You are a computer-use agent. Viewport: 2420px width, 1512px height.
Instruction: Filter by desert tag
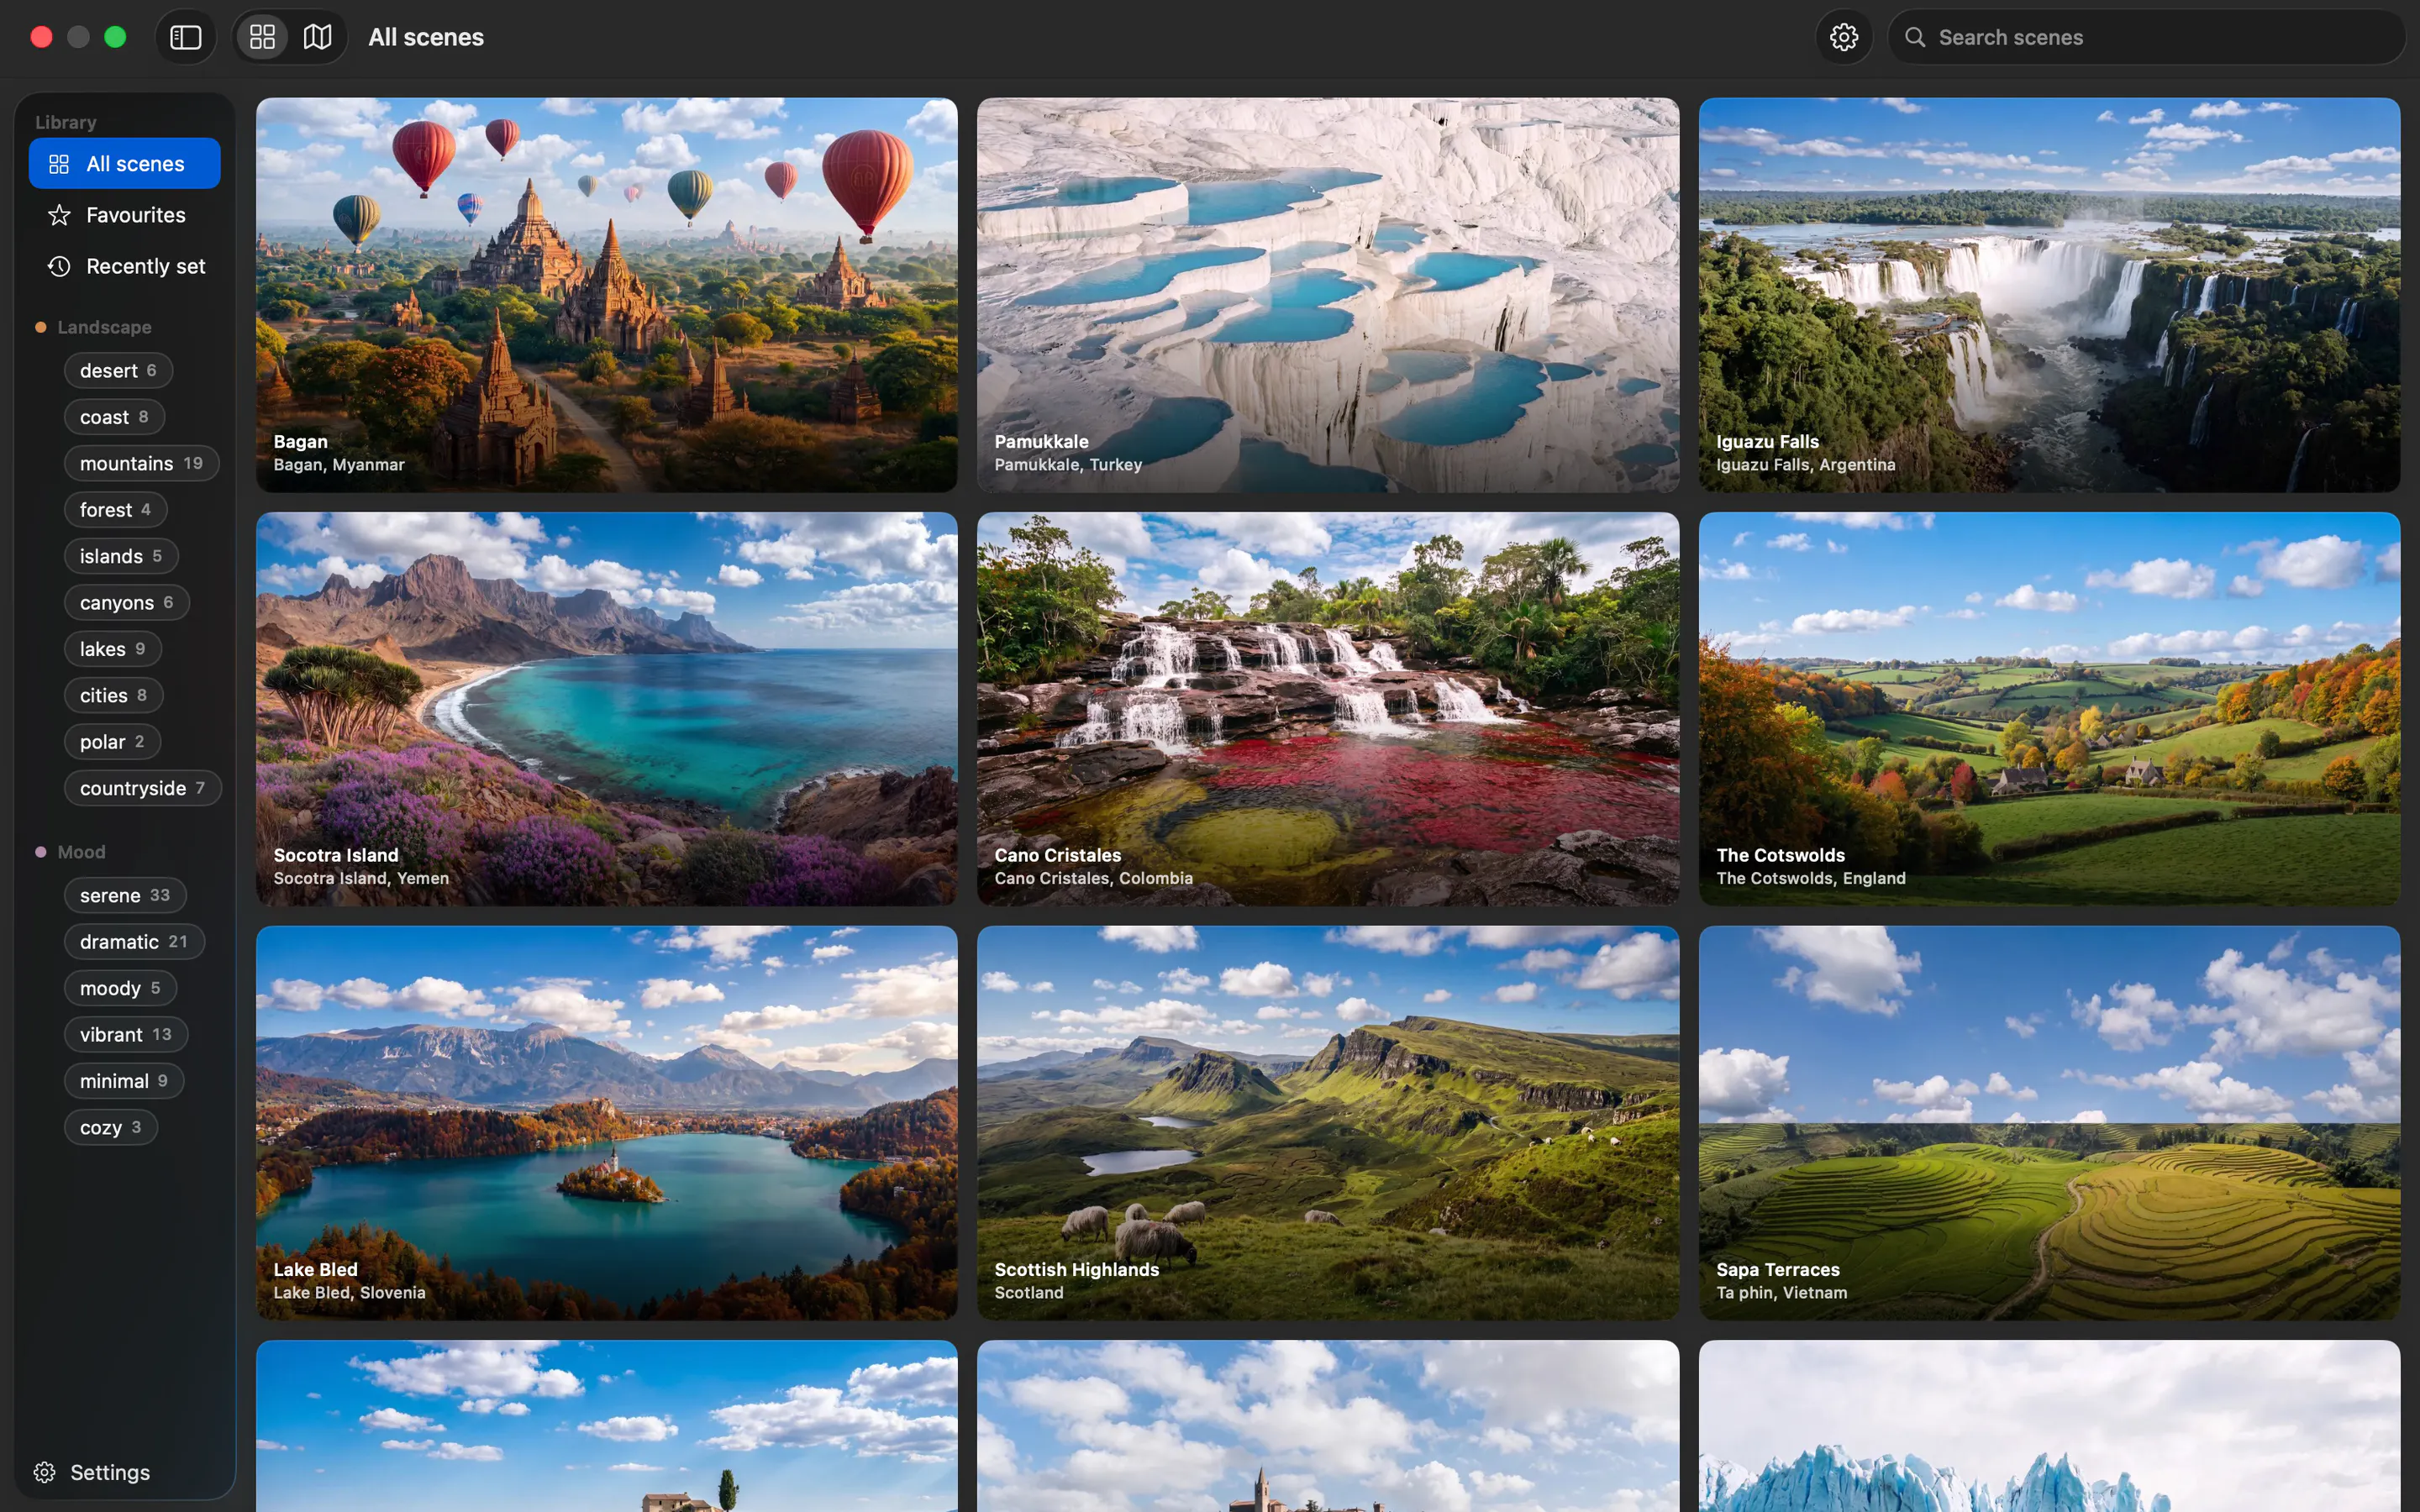(118, 370)
